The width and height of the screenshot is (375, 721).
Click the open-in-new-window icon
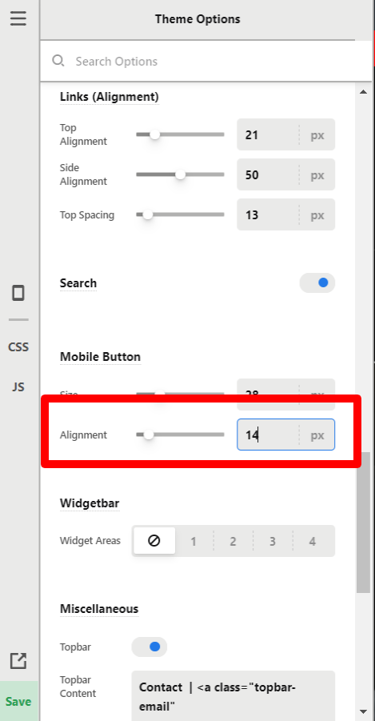click(18, 661)
